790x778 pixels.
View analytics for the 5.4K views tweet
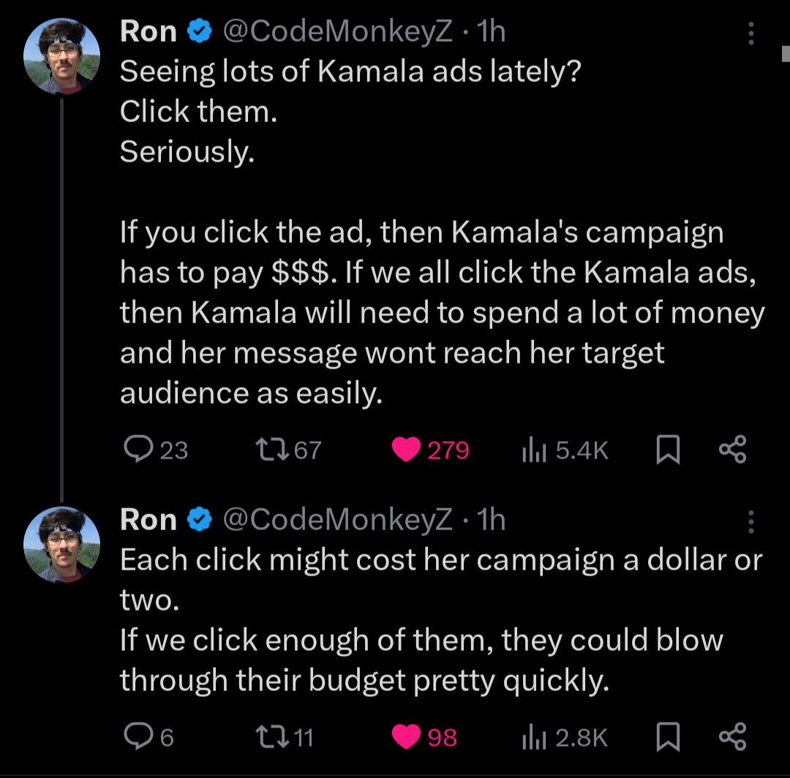565,449
